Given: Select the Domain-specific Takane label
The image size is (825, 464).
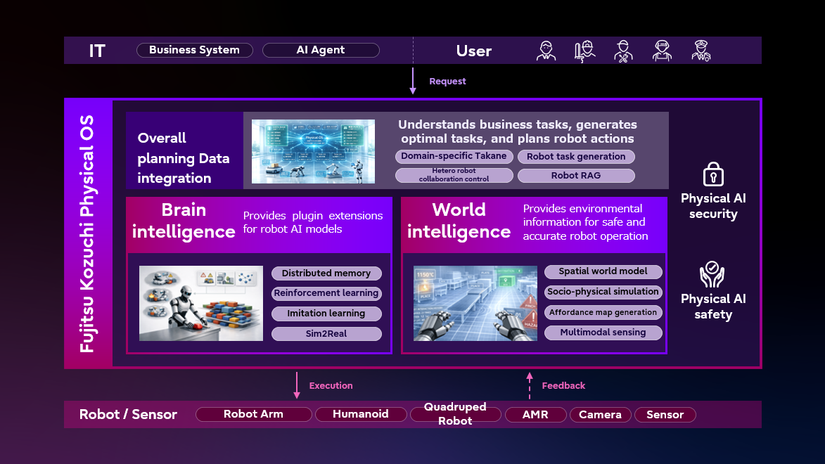Looking at the screenshot, I should tap(454, 156).
